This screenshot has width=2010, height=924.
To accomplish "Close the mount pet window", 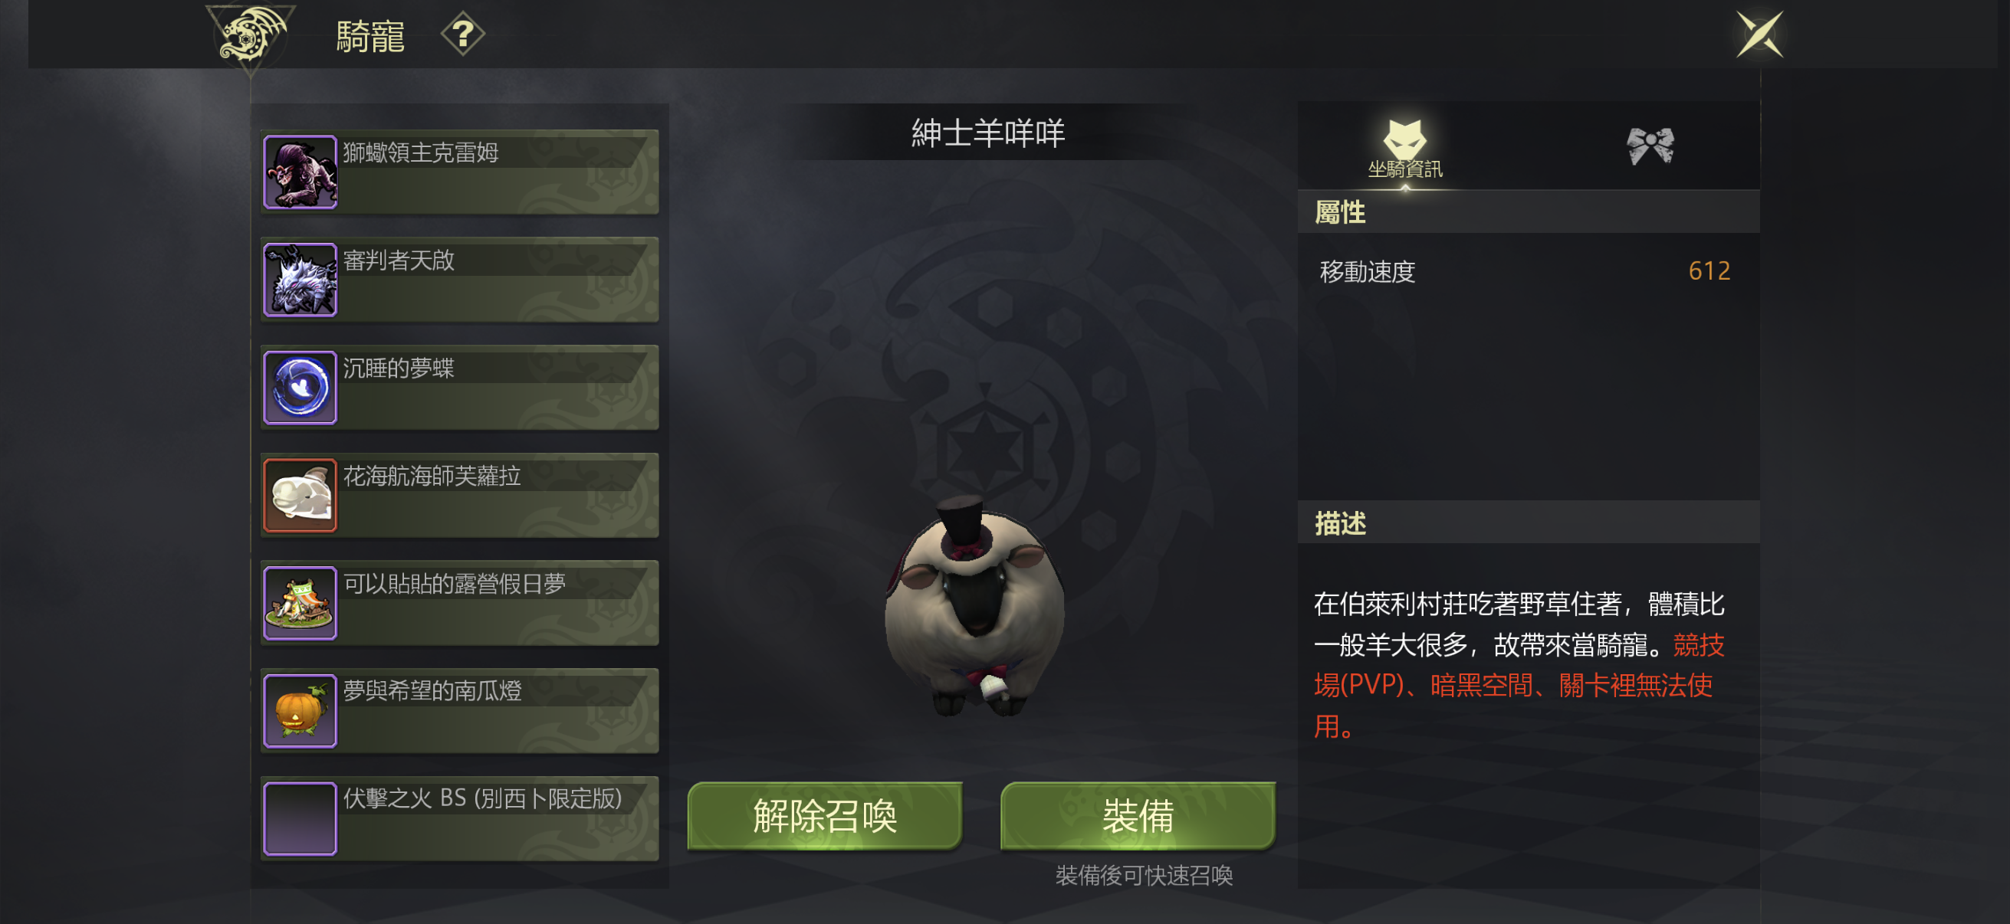I will [x=1759, y=34].
